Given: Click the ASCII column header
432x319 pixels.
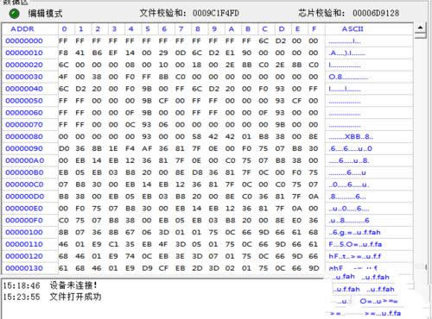Looking at the screenshot, I should coord(353,29).
